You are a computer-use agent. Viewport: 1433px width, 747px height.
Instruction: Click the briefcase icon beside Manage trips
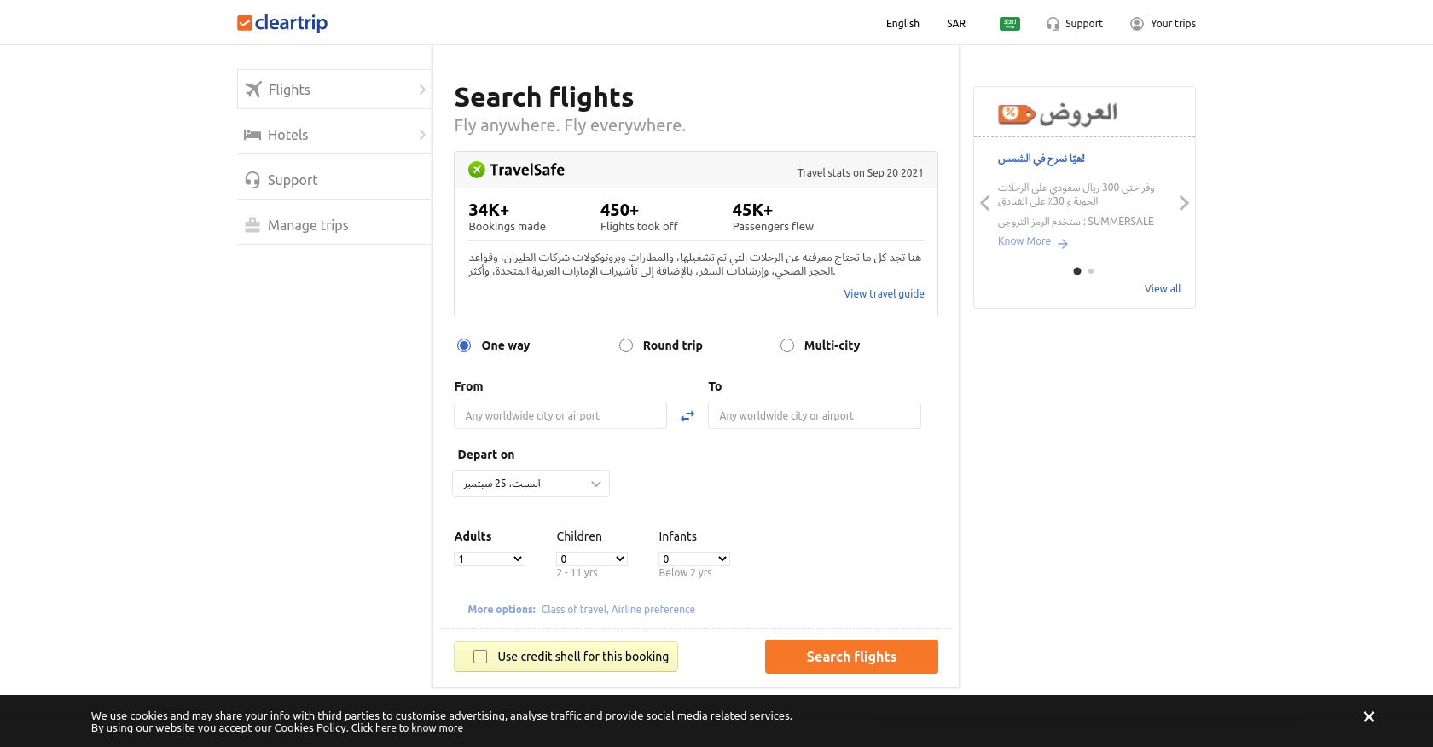[252, 225]
